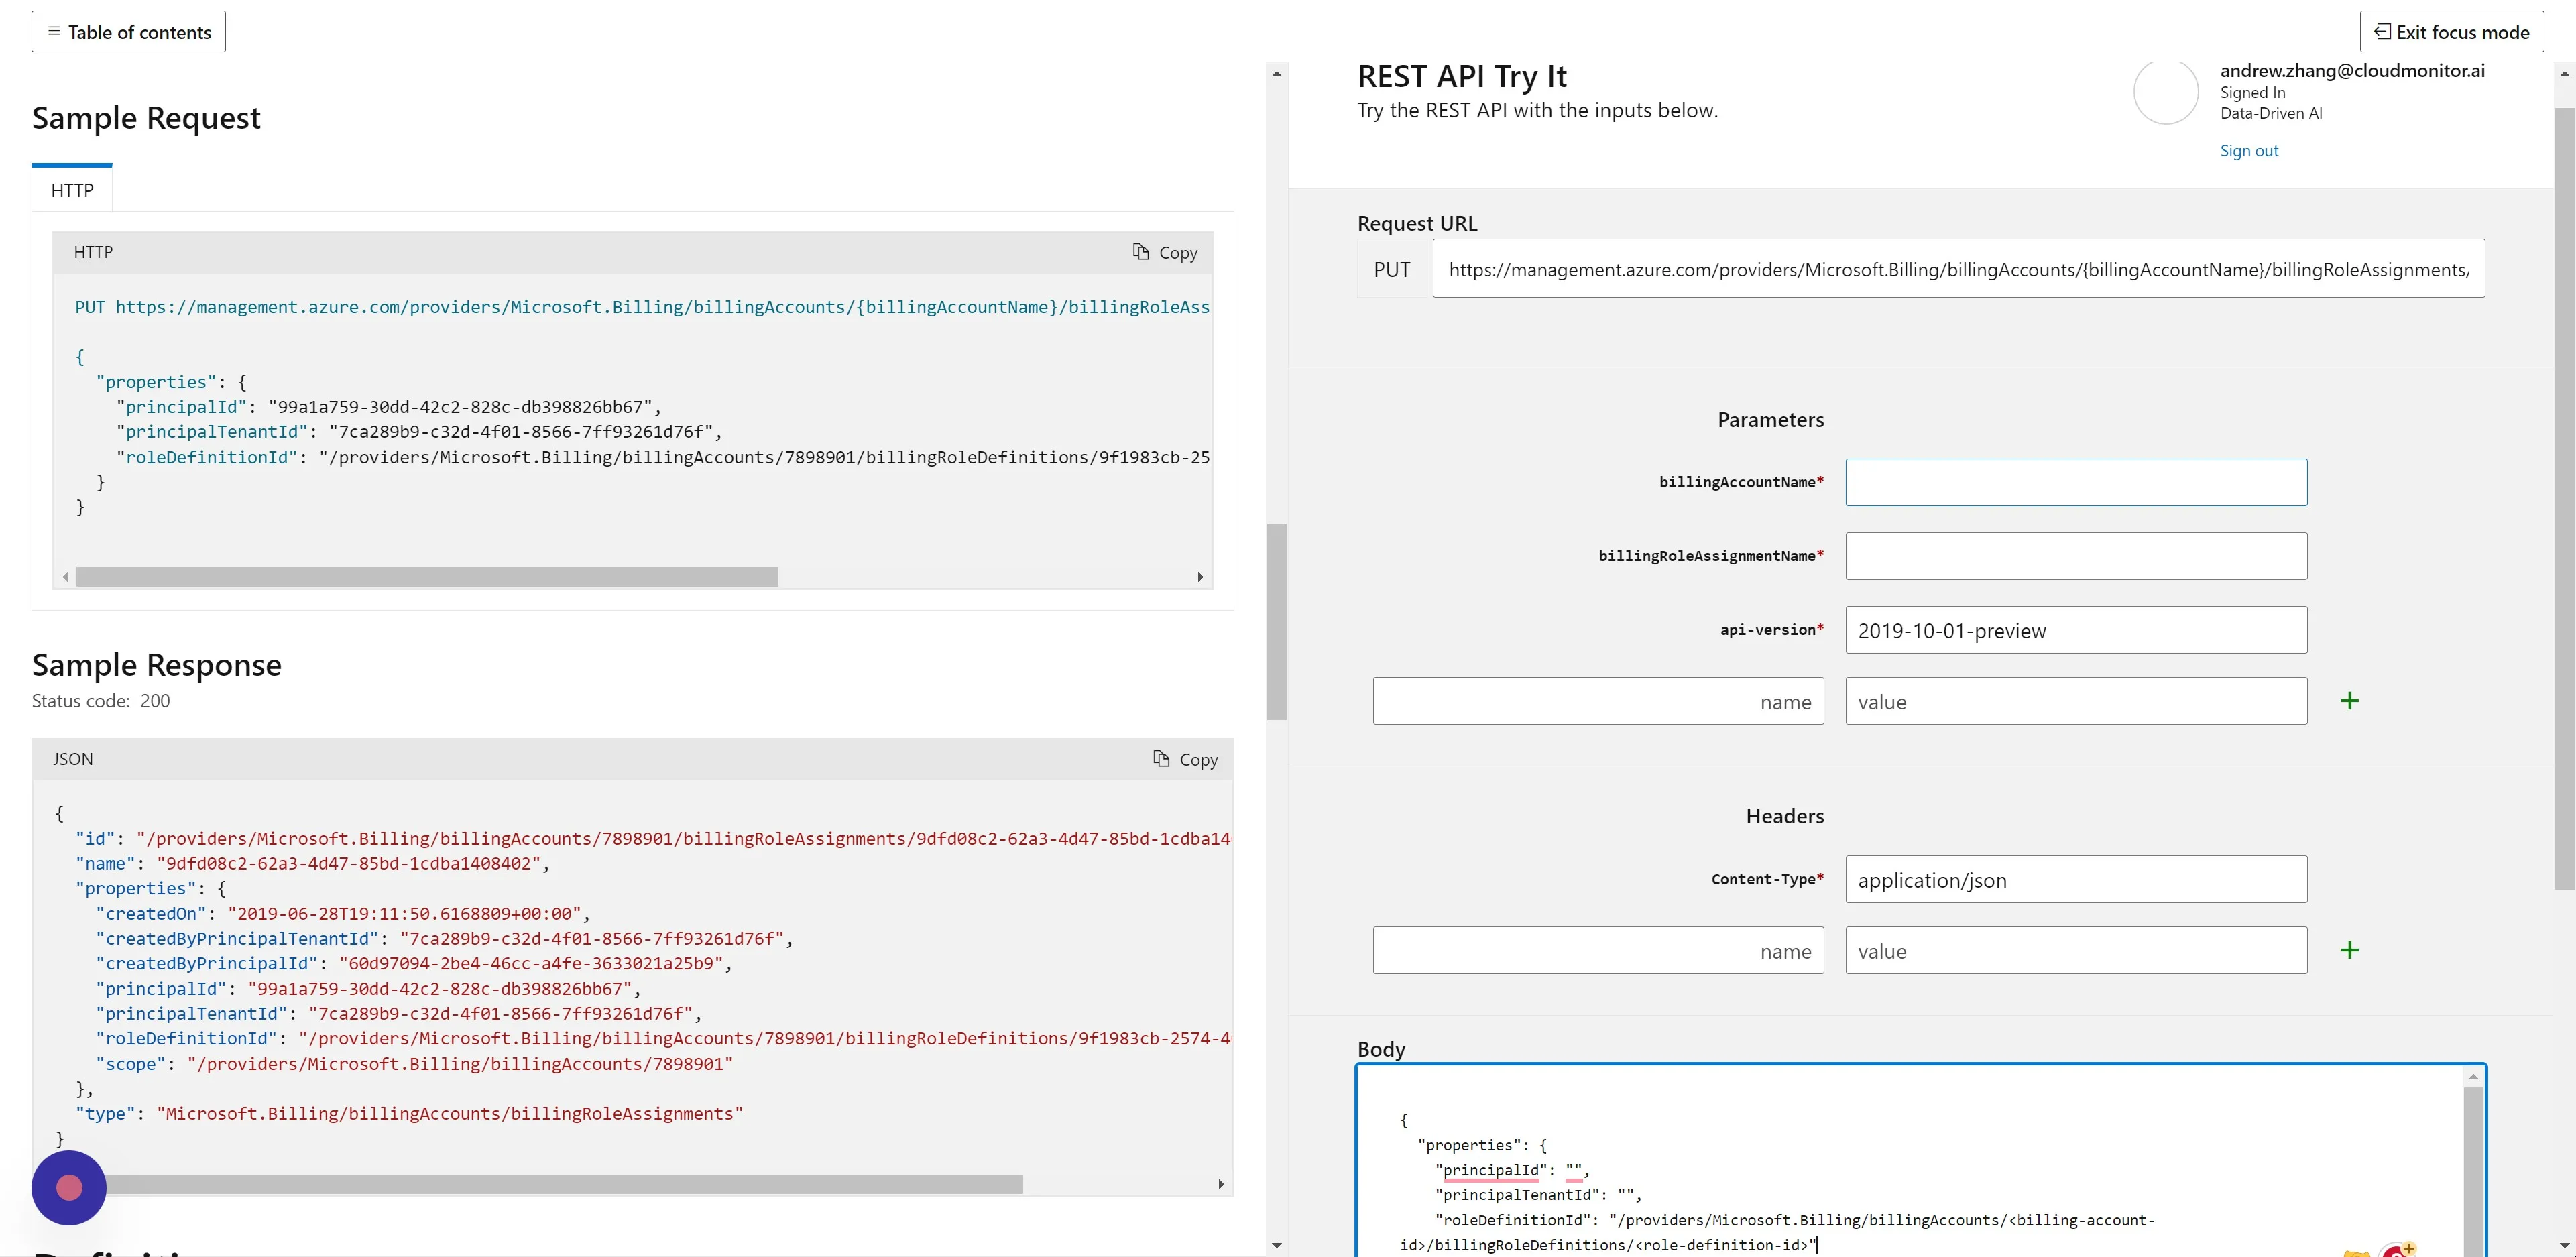
Task: Click the copy icon in the HTTP code header
Action: click(x=1141, y=252)
